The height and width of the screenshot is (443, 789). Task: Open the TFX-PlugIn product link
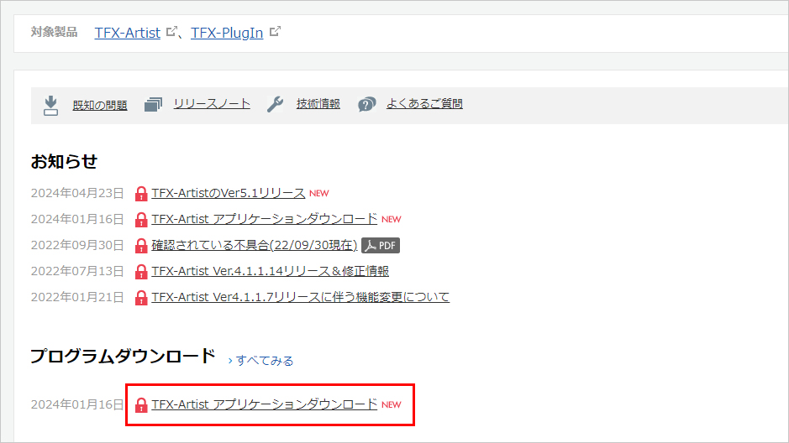pos(227,33)
